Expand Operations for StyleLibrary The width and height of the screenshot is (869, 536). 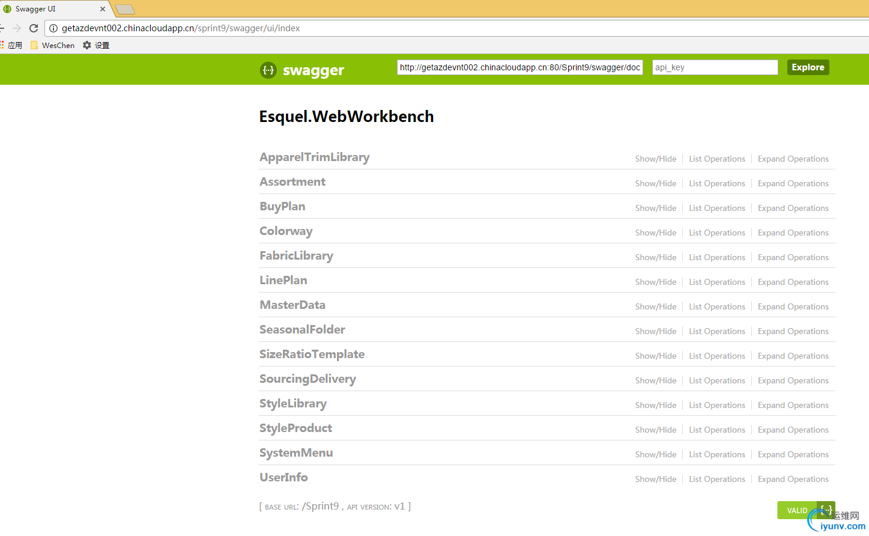click(x=793, y=405)
